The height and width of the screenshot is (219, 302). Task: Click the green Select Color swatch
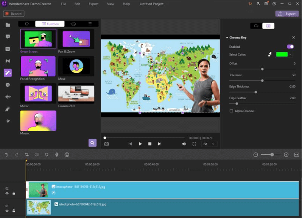coord(282,55)
